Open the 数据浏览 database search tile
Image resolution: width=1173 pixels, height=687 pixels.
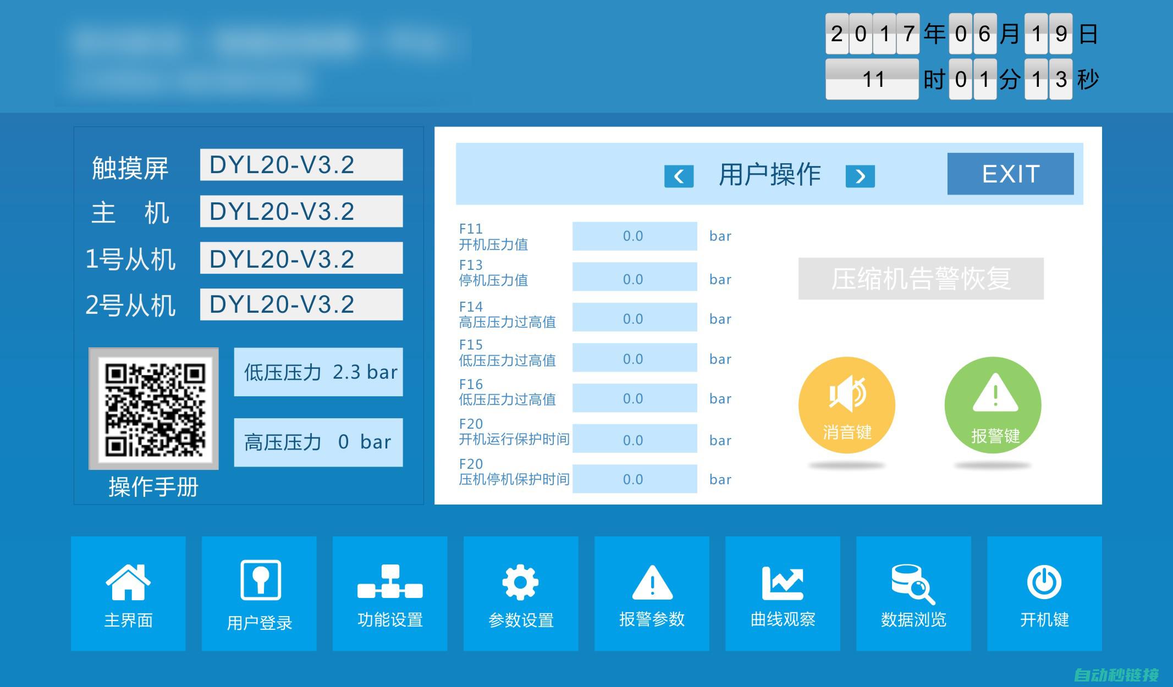(x=913, y=594)
